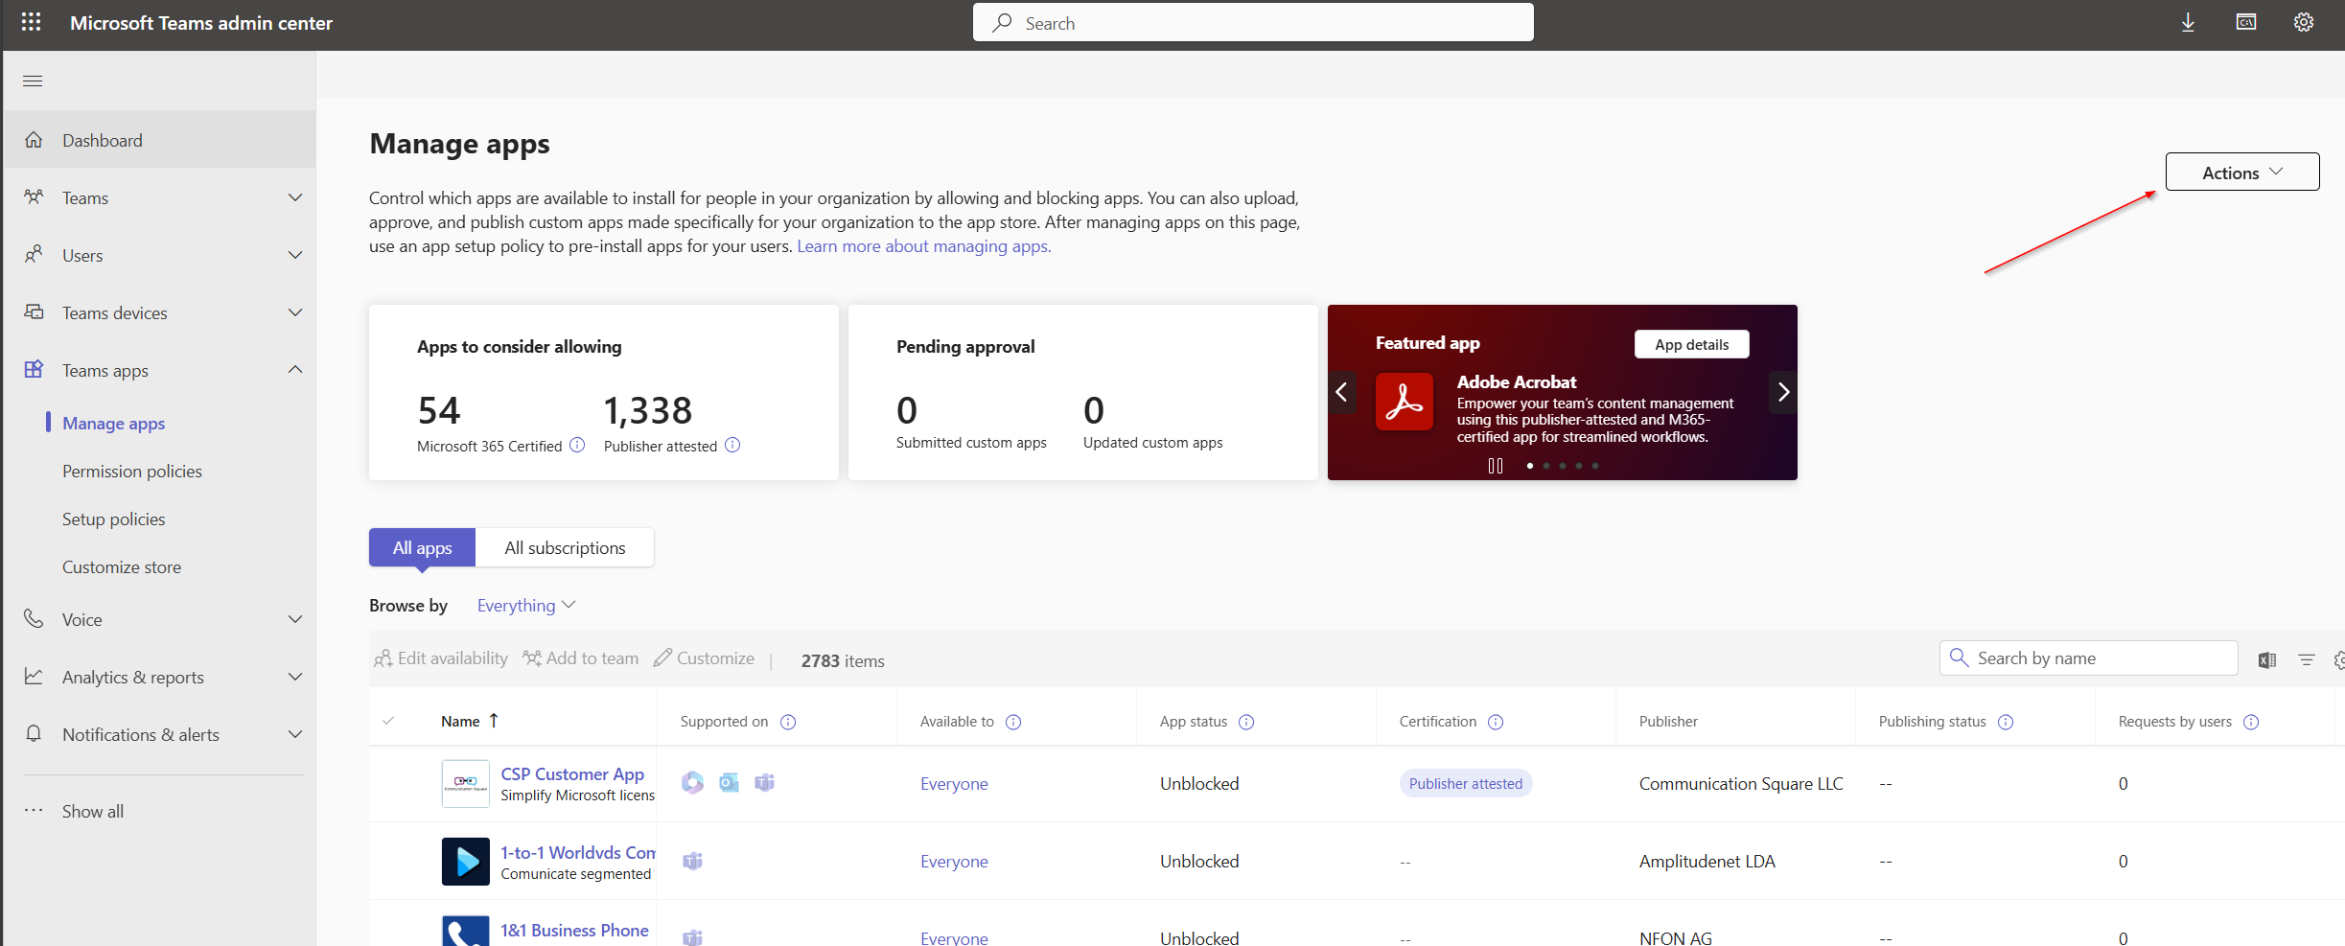Viewport: 2345px width, 946px height.
Task: Click info icon beside Certification header
Action: click(x=1496, y=722)
